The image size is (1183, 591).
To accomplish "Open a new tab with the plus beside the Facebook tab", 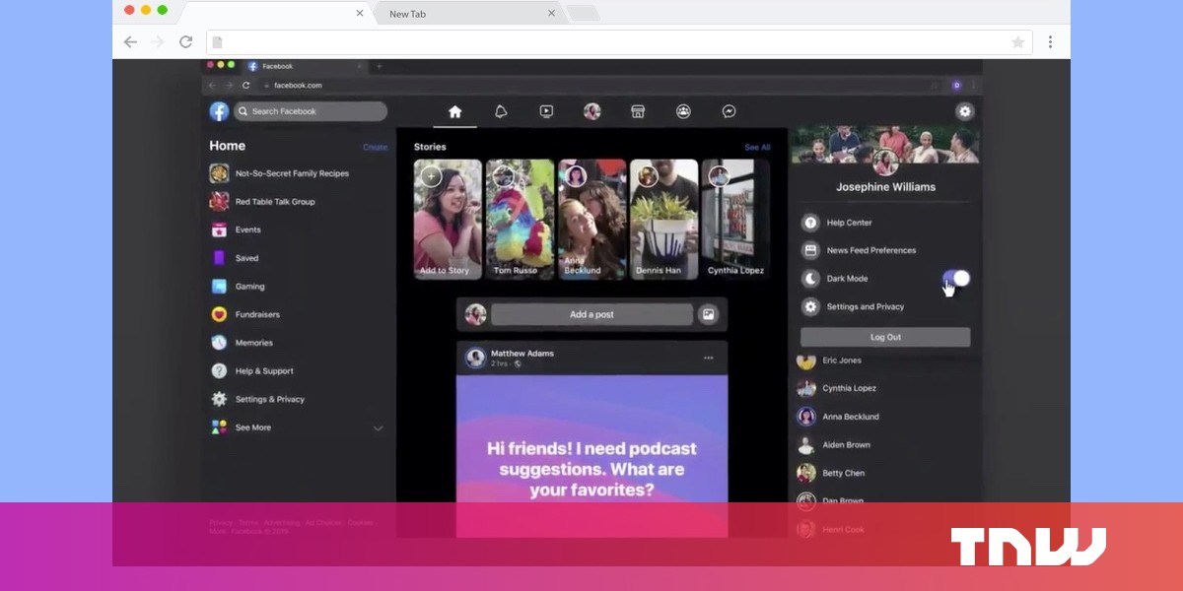I will point(380,66).
